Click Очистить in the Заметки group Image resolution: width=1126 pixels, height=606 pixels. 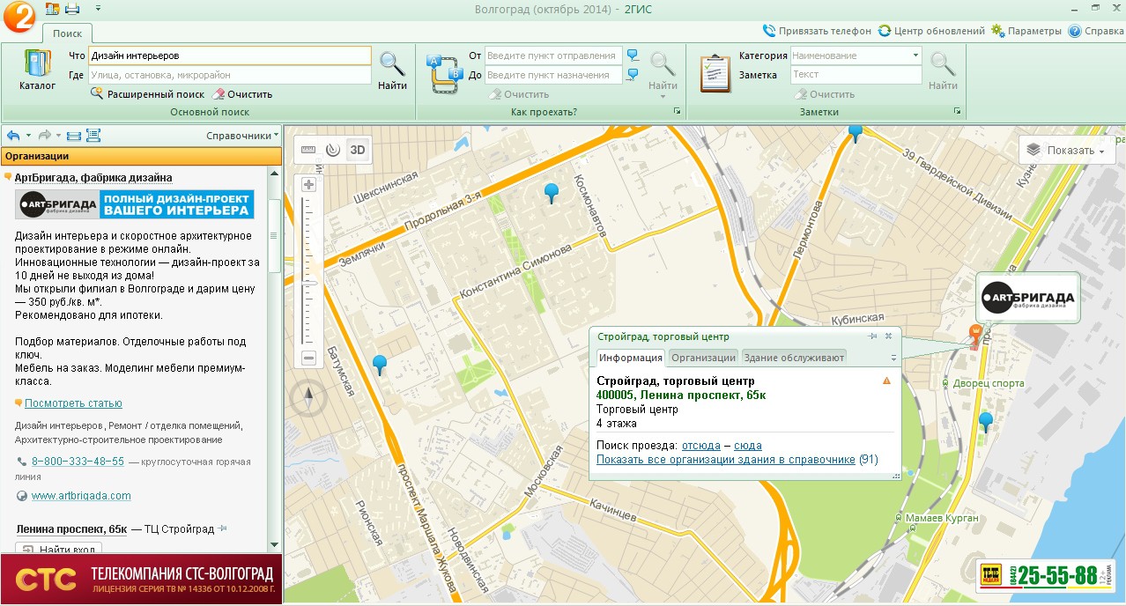pos(825,94)
